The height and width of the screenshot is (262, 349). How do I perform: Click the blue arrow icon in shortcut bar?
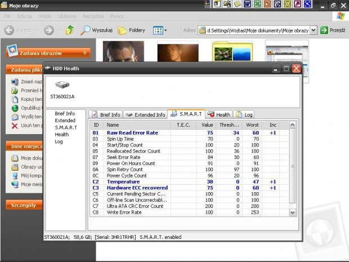pos(307,4)
